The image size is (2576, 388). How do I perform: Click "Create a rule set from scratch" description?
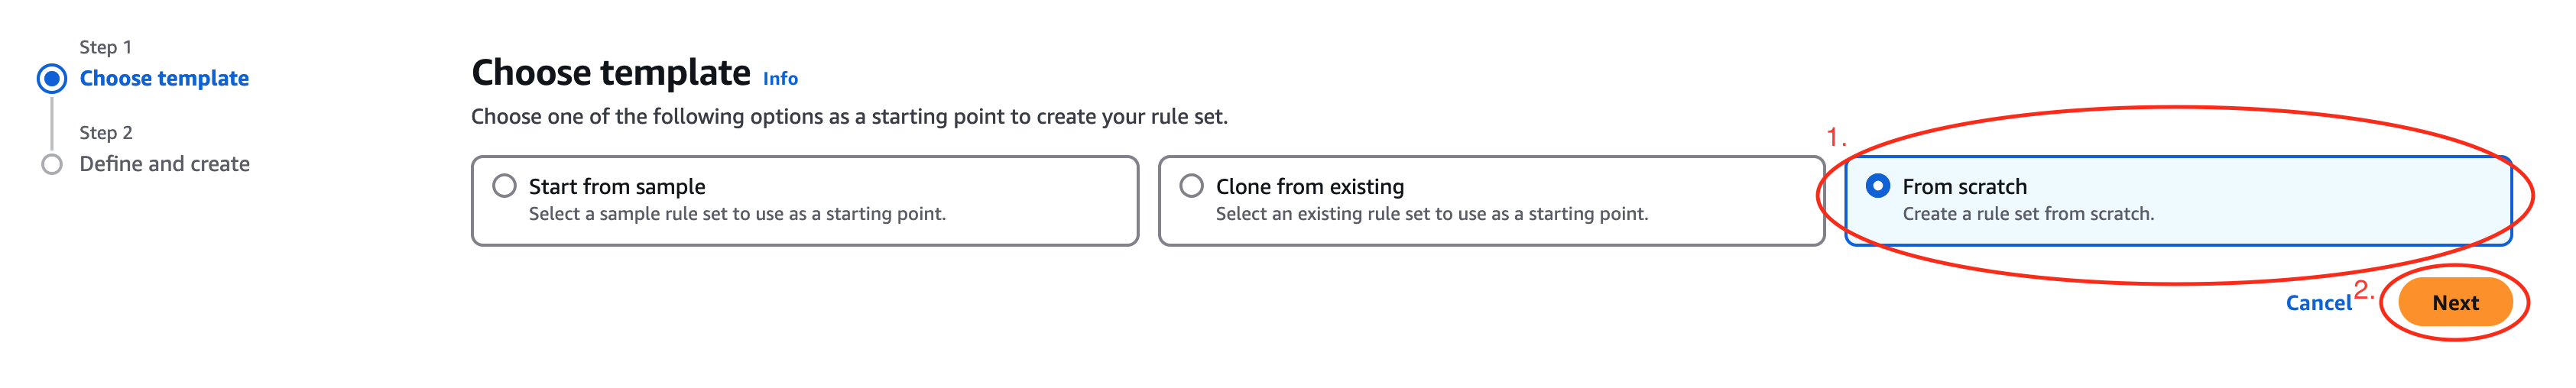pos(2028,214)
